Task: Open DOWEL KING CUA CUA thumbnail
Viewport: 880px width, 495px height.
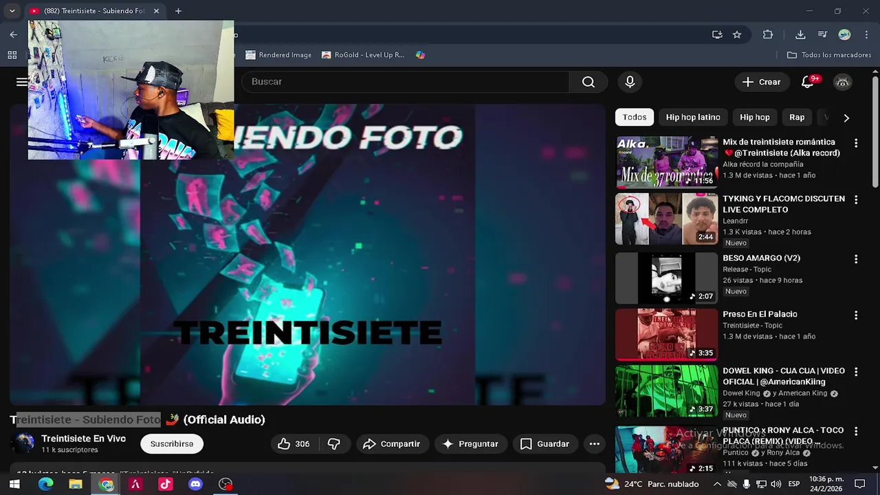Action: (666, 390)
